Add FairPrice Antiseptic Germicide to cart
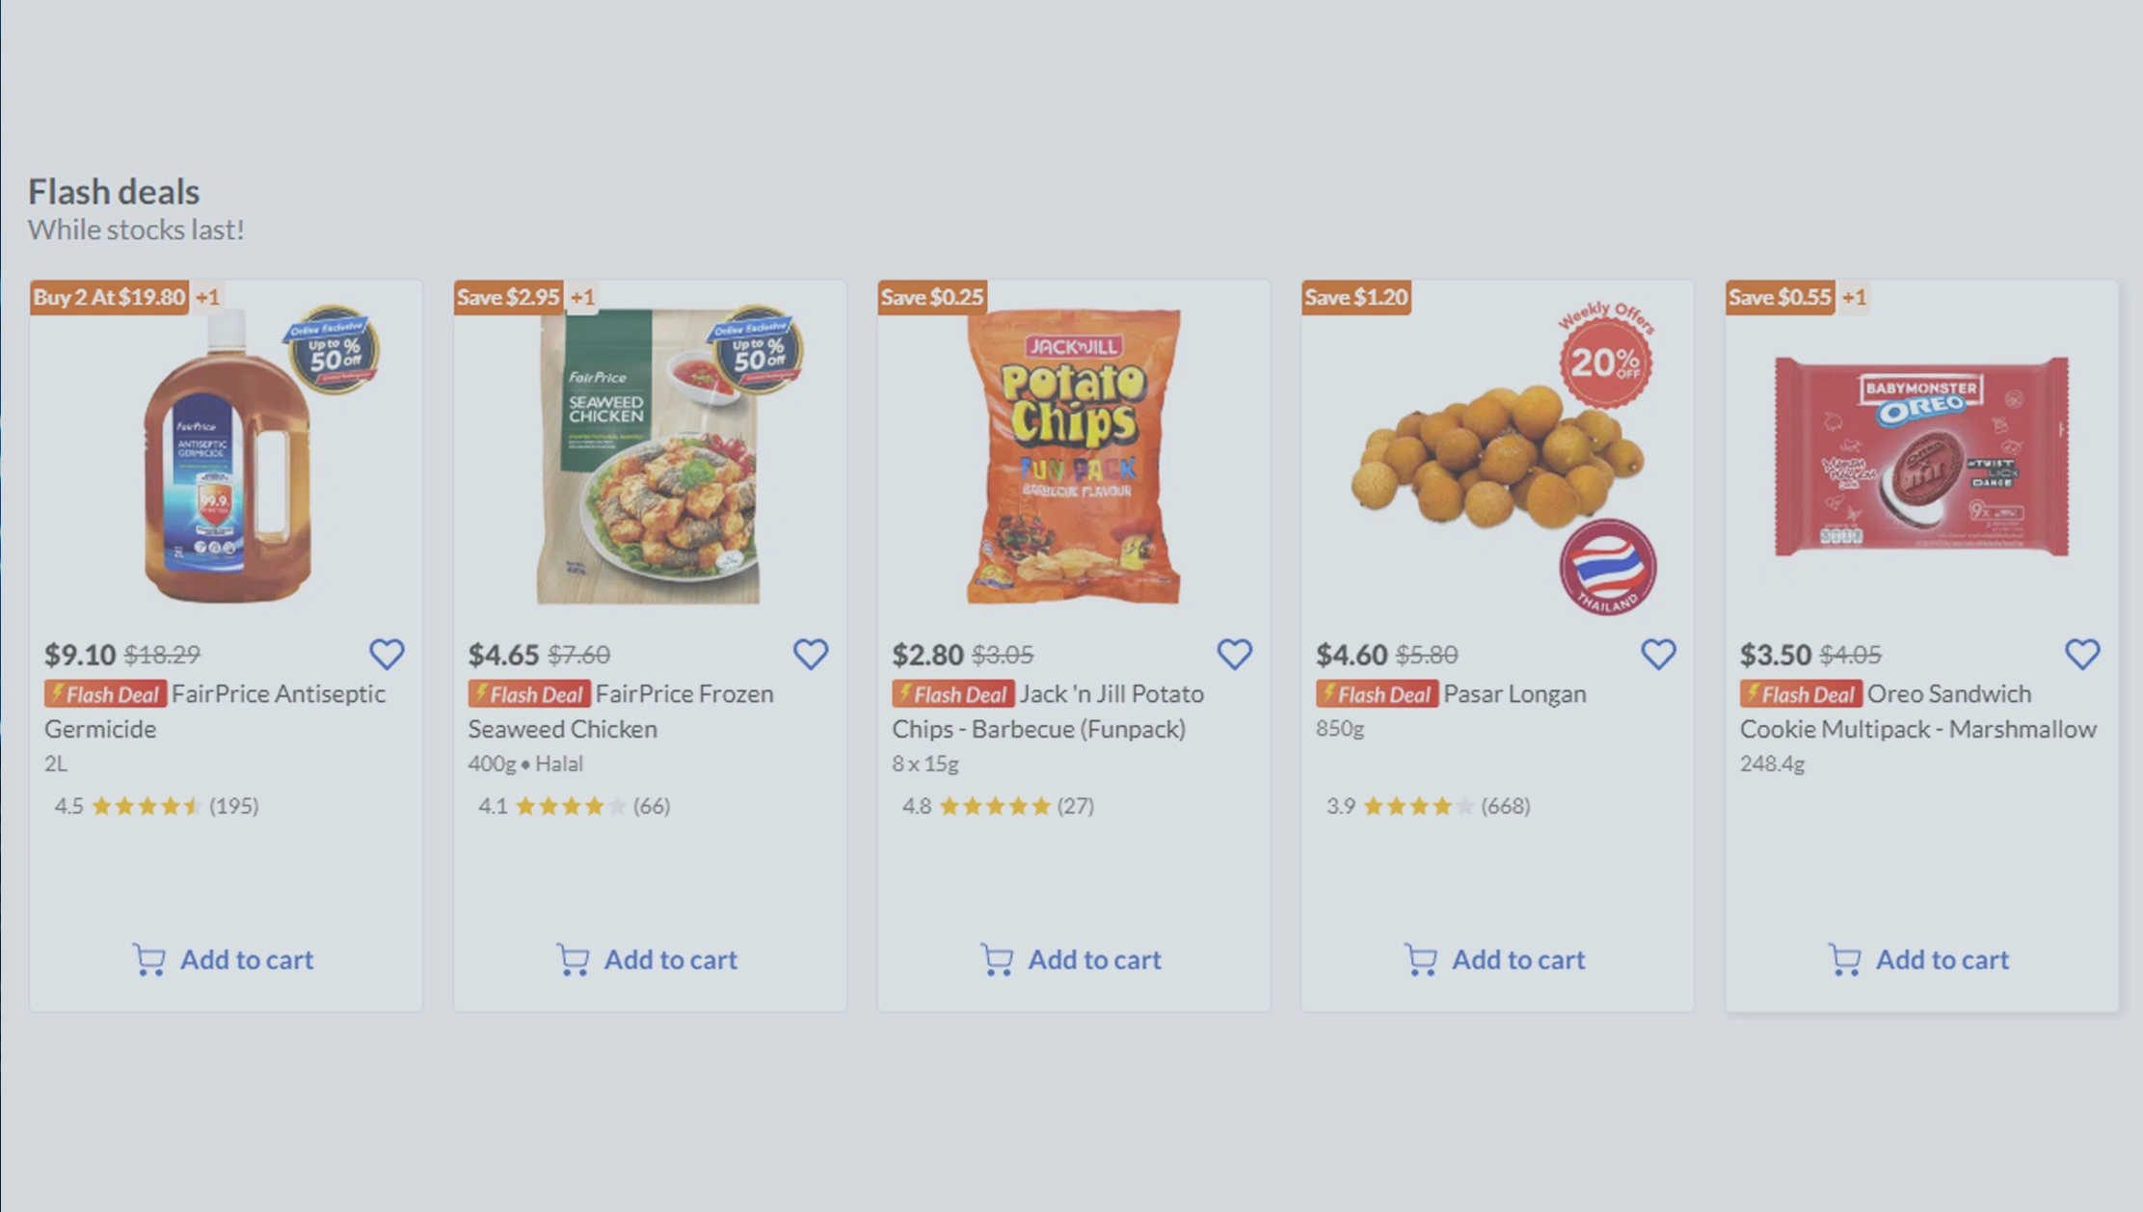 225,959
